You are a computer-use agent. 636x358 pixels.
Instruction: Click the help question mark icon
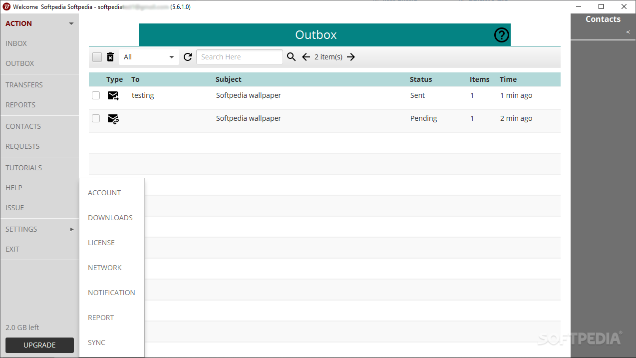[x=501, y=35]
